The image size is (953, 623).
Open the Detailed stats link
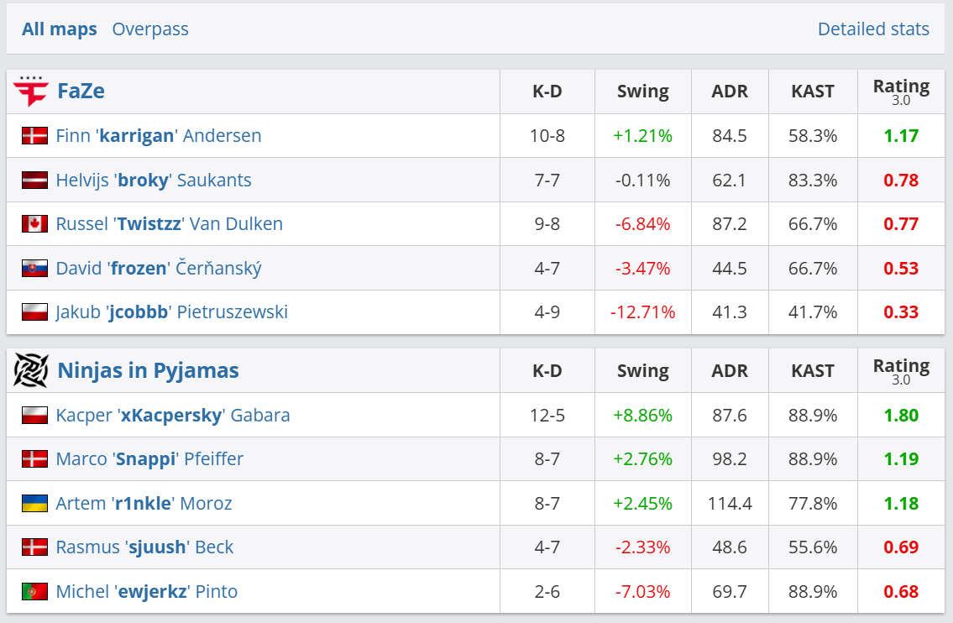[873, 29]
